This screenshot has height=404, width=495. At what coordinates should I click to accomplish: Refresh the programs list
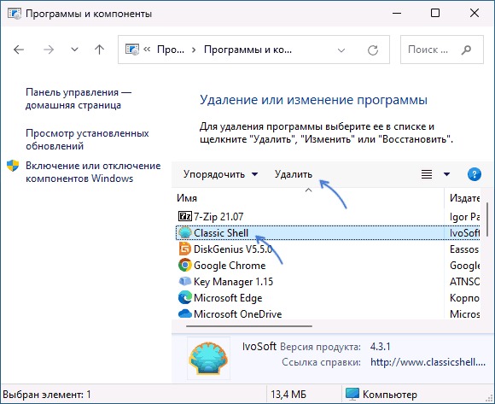point(373,50)
